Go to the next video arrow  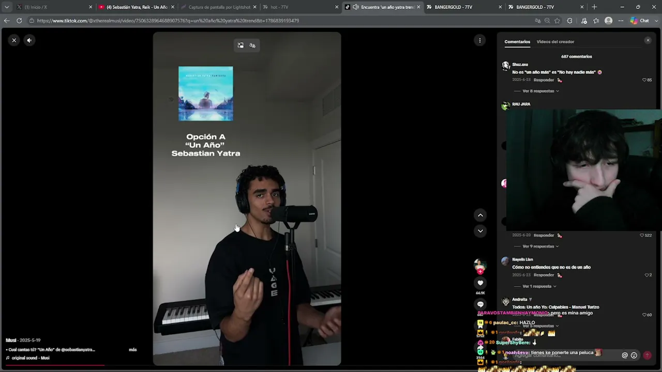click(x=480, y=231)
